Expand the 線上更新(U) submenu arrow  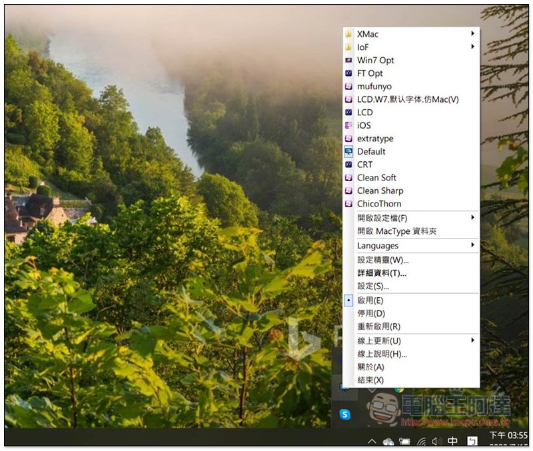tap(472, 340)
